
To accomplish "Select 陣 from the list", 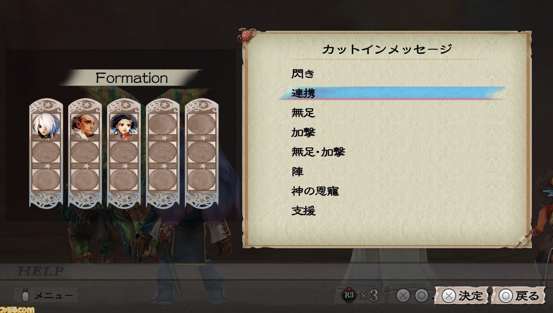I will pos(297,171).
